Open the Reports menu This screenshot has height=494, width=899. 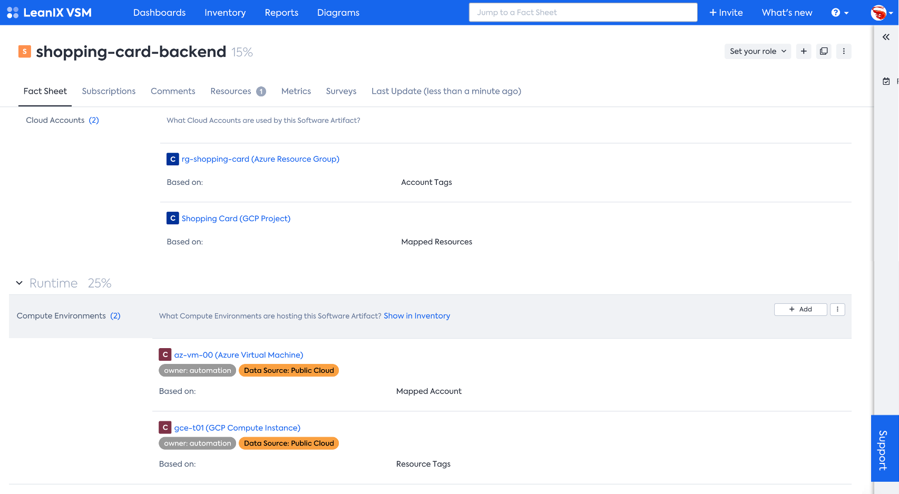click(281, 13)
